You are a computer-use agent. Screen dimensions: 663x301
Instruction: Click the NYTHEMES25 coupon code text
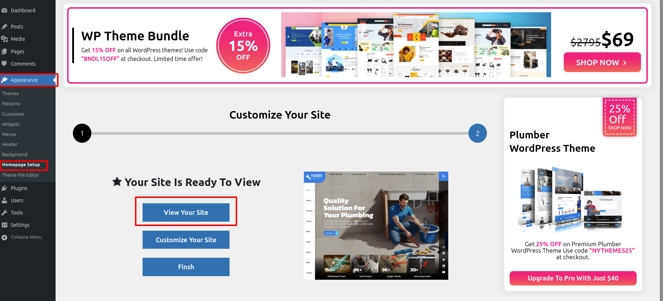[612, 251]
